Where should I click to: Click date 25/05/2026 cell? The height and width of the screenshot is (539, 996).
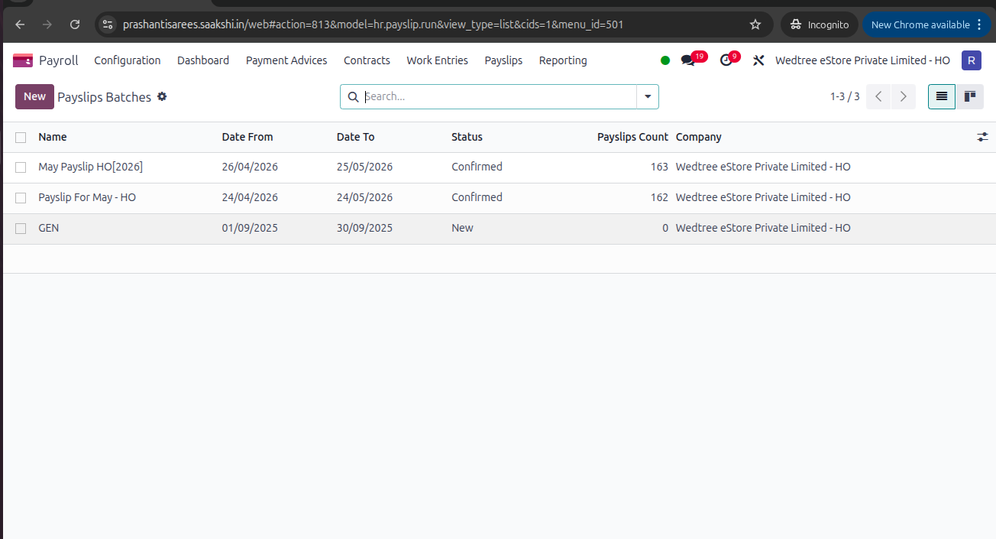click(364, 167)
